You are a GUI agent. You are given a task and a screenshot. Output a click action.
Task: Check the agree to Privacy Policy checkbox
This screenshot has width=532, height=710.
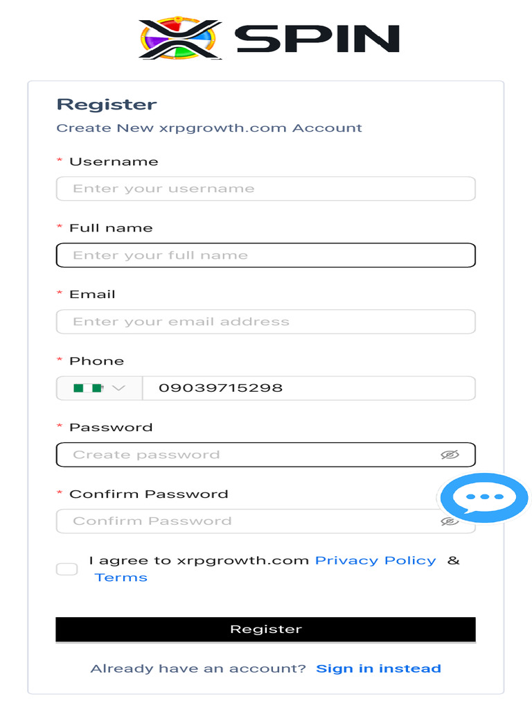pos(67,569)
